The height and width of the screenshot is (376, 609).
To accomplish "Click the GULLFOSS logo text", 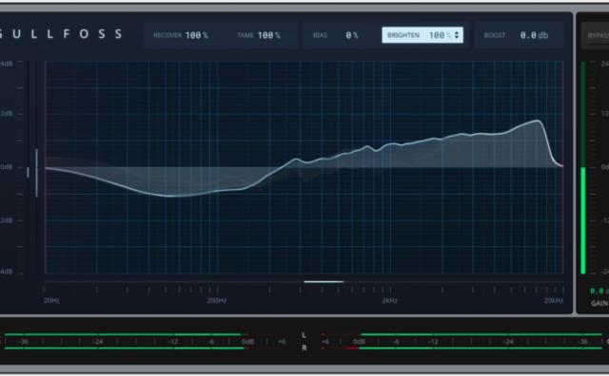I will (61, 34).
